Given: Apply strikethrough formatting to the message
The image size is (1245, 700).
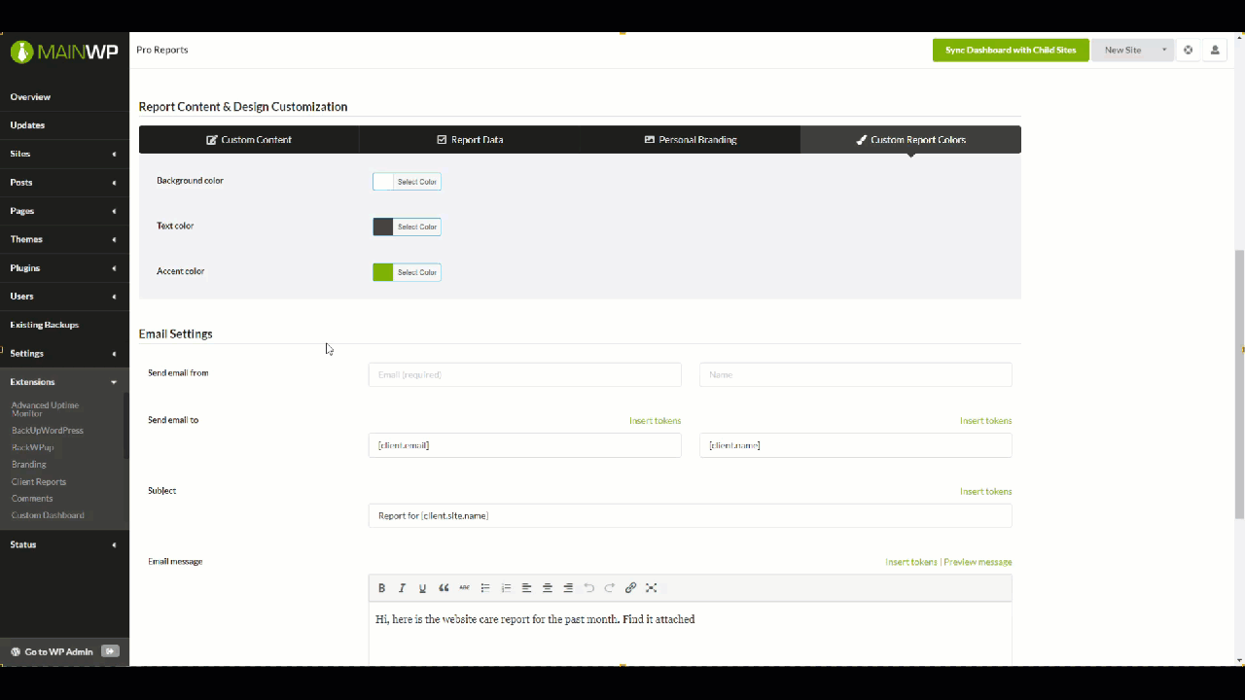Looking at the screenshot, I should pos(464,587).
